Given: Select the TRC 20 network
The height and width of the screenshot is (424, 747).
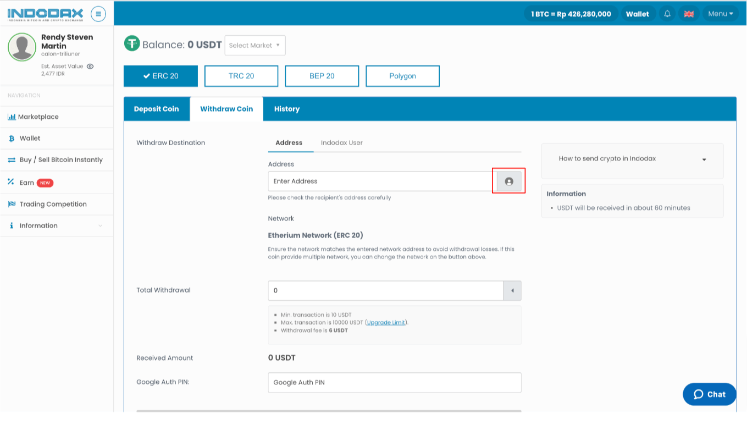Looking at the screenshot, I should [x=241, y=76].
